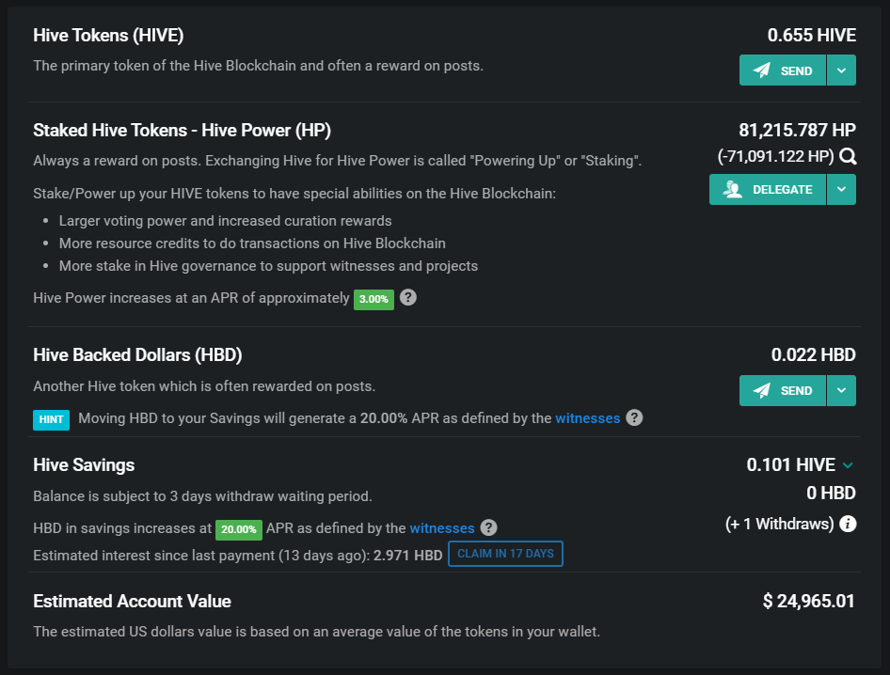Click the (+ 1 Withdraws) text
The width and height of the screenshot is (890, 675).
click(779, 524)
